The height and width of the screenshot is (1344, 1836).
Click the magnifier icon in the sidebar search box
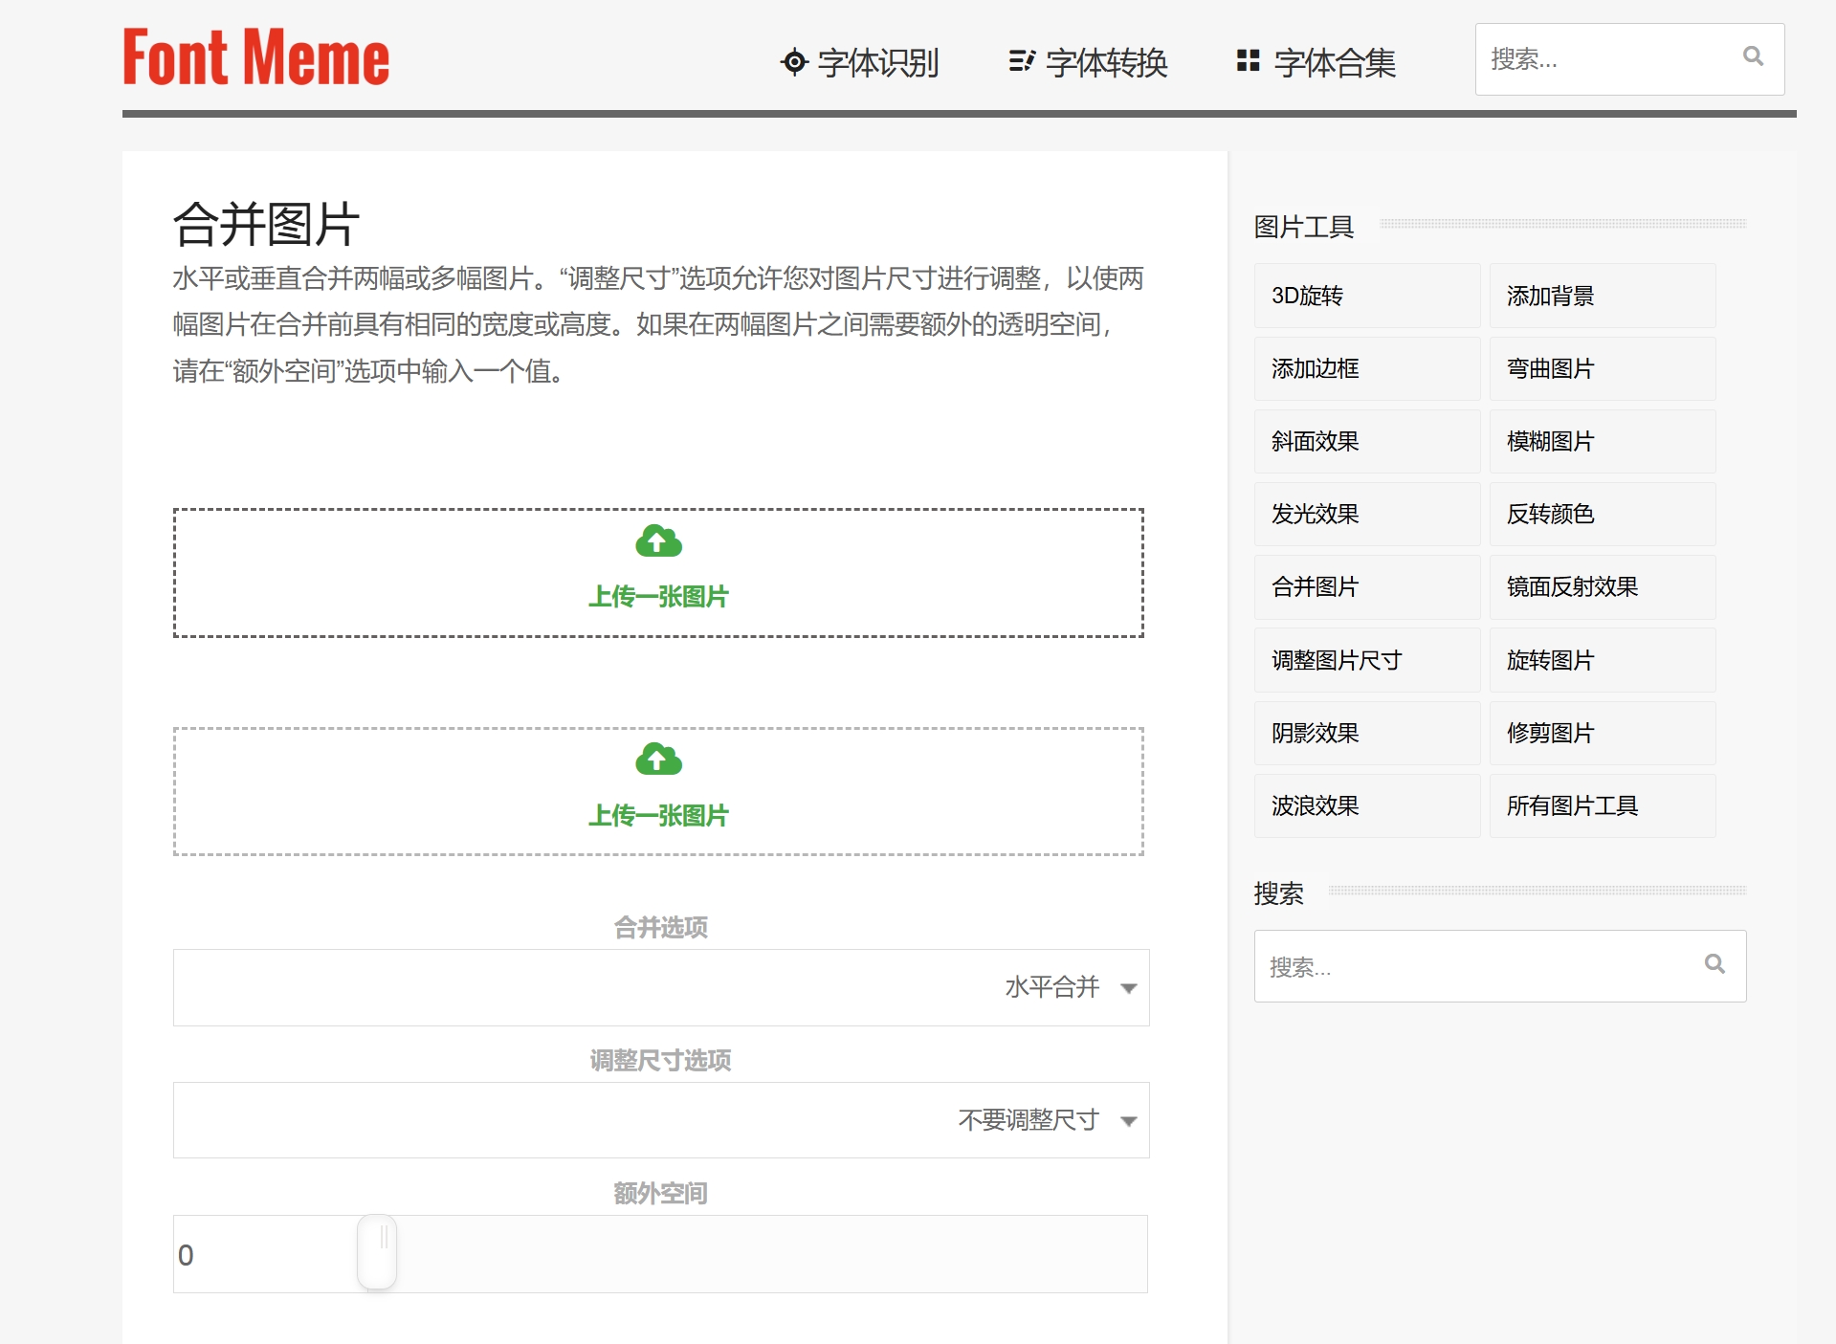click(x=1715, y=966)
